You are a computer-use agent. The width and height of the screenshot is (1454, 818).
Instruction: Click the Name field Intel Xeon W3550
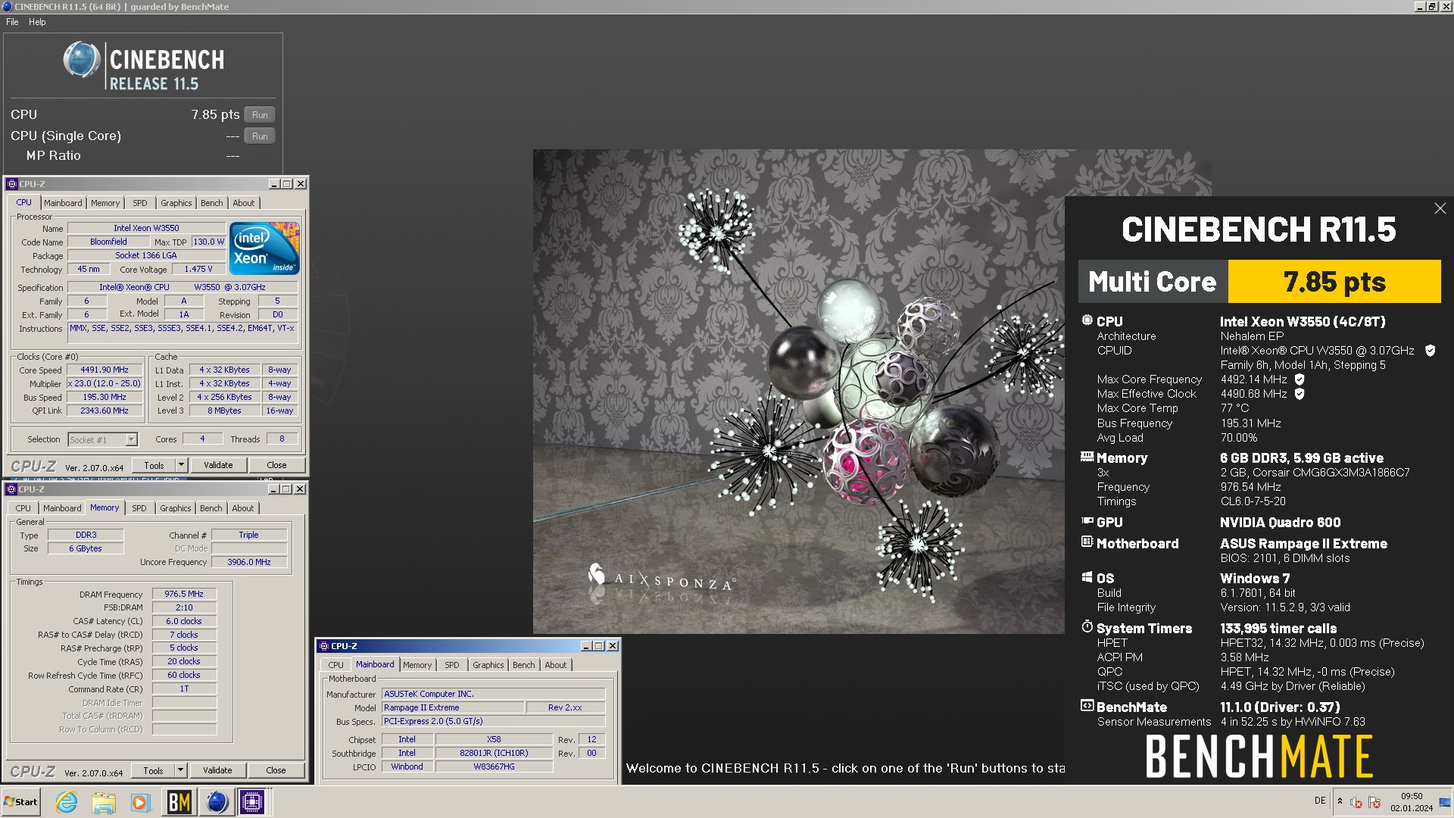(146, 228)
